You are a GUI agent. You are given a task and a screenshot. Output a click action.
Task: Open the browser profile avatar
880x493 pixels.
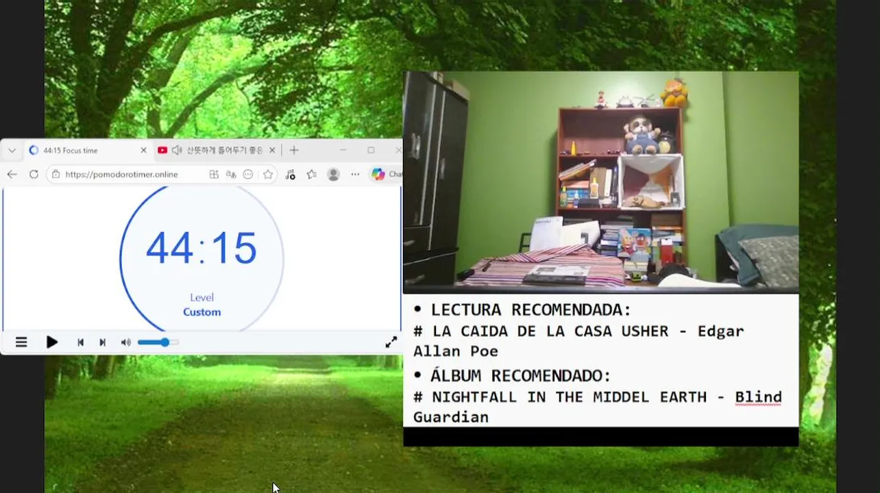click(334, 175)
